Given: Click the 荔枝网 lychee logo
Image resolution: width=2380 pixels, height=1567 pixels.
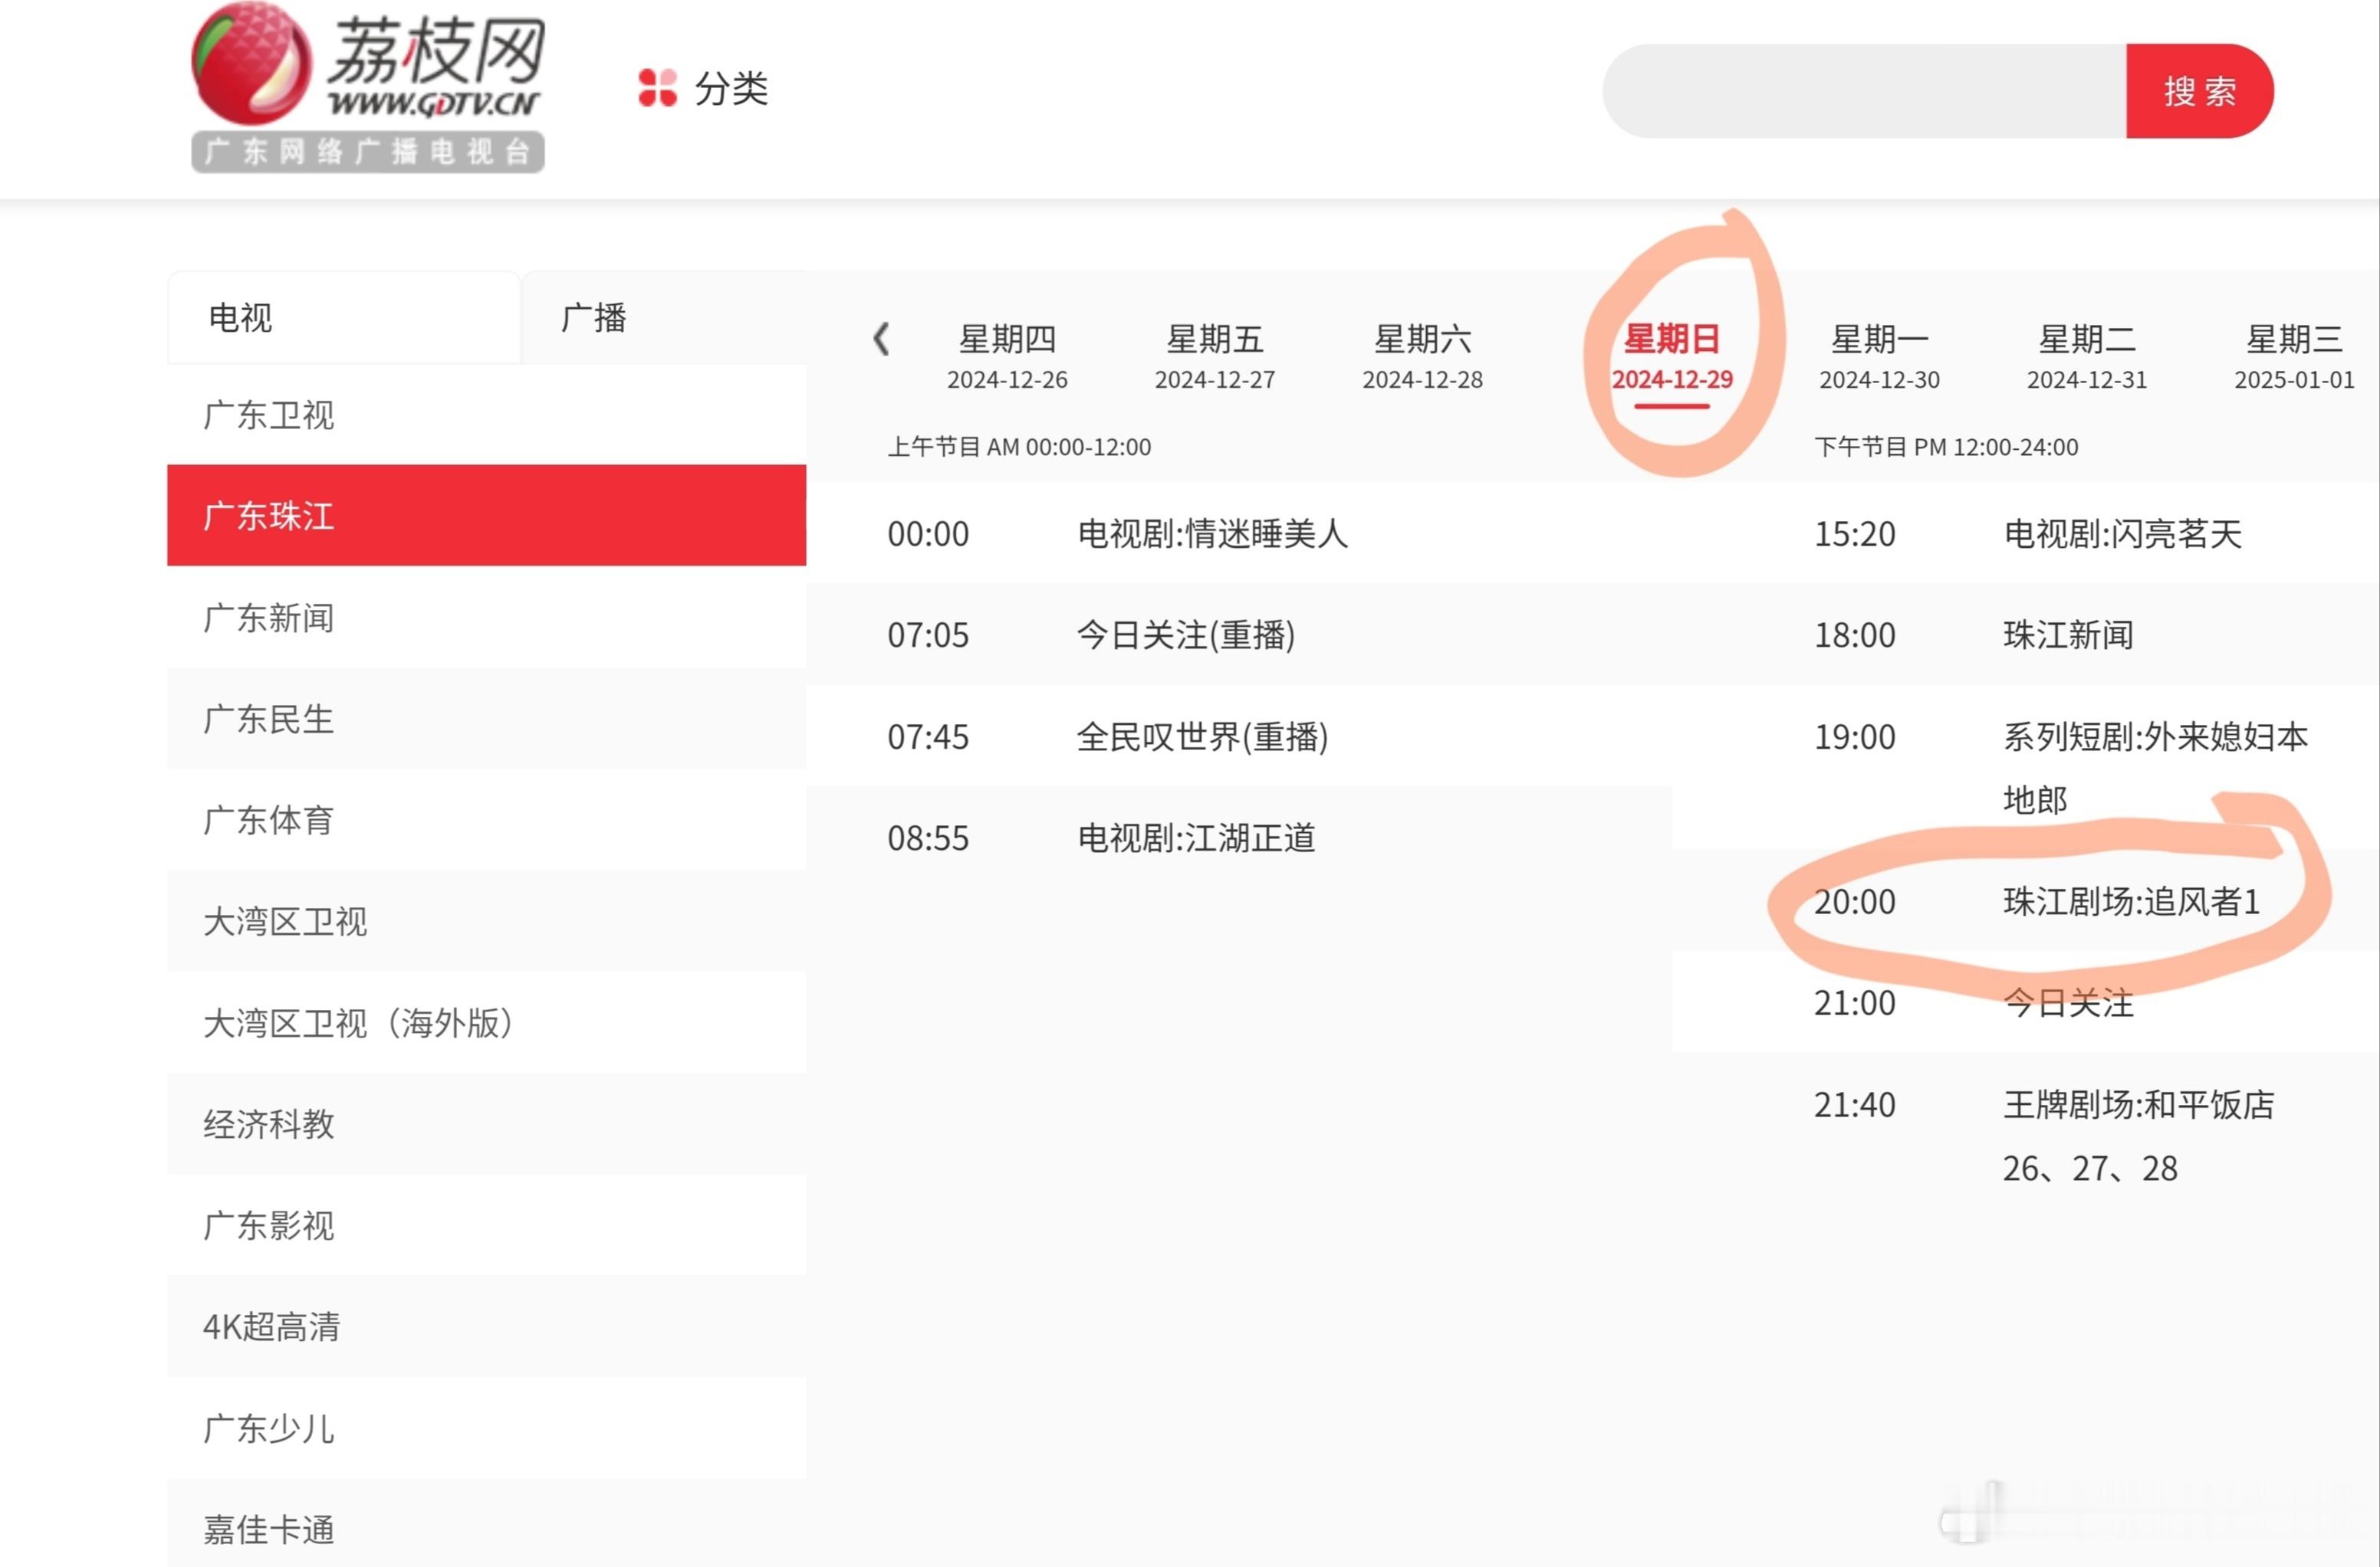Looking at the screenshot, I should 368,88.
